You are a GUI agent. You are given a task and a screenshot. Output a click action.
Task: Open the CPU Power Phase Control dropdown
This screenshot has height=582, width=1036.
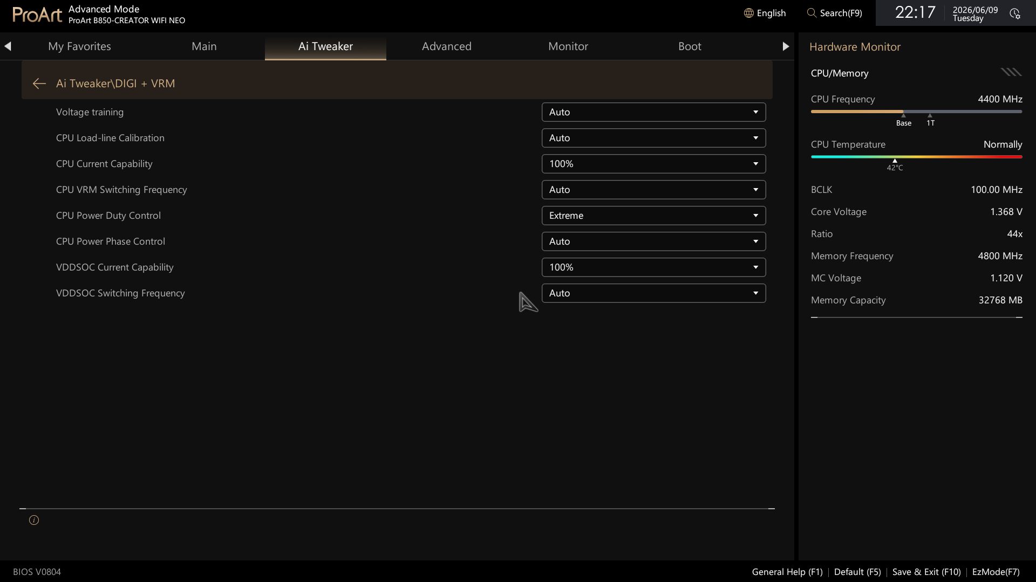[x=653, y=241]
